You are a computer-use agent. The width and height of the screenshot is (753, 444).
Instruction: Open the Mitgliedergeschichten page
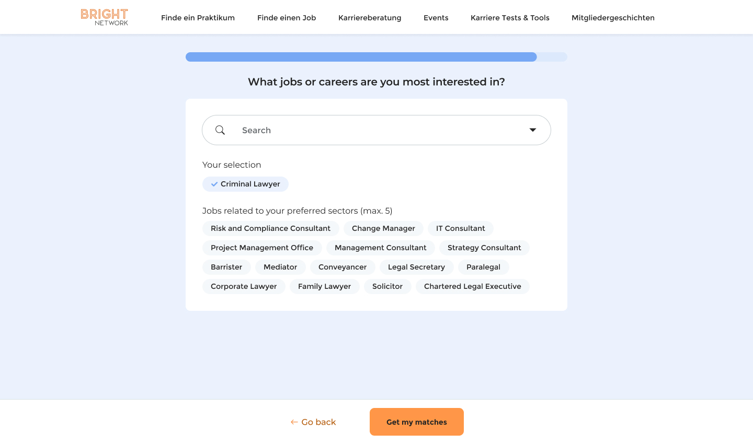point(613,18)
